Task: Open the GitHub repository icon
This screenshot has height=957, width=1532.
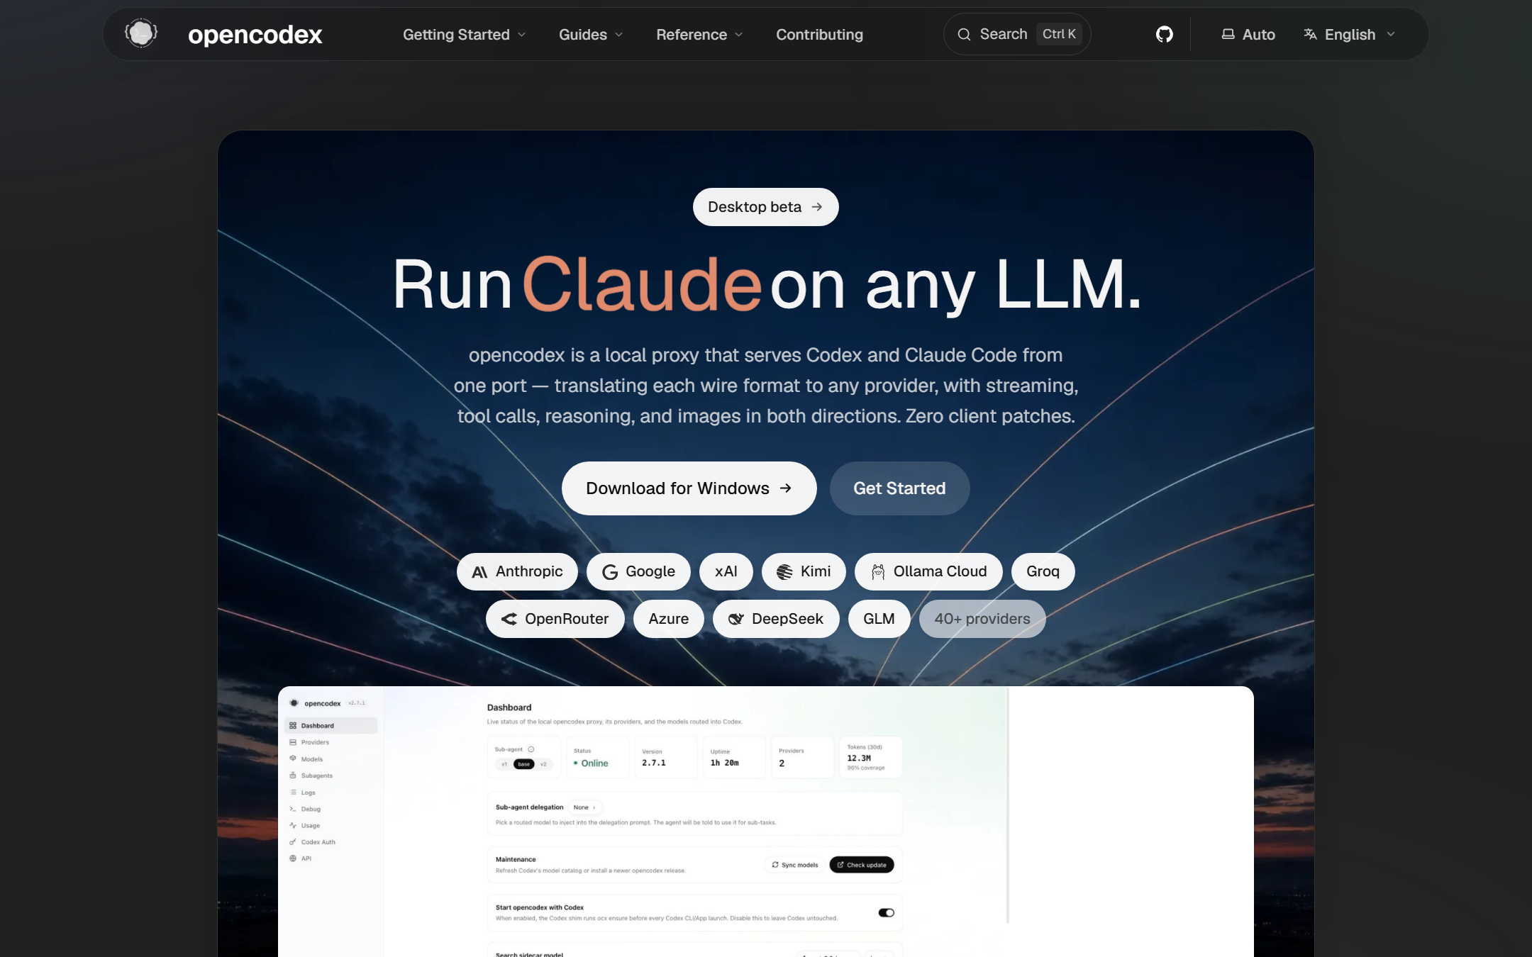Action: point(1164,34)
